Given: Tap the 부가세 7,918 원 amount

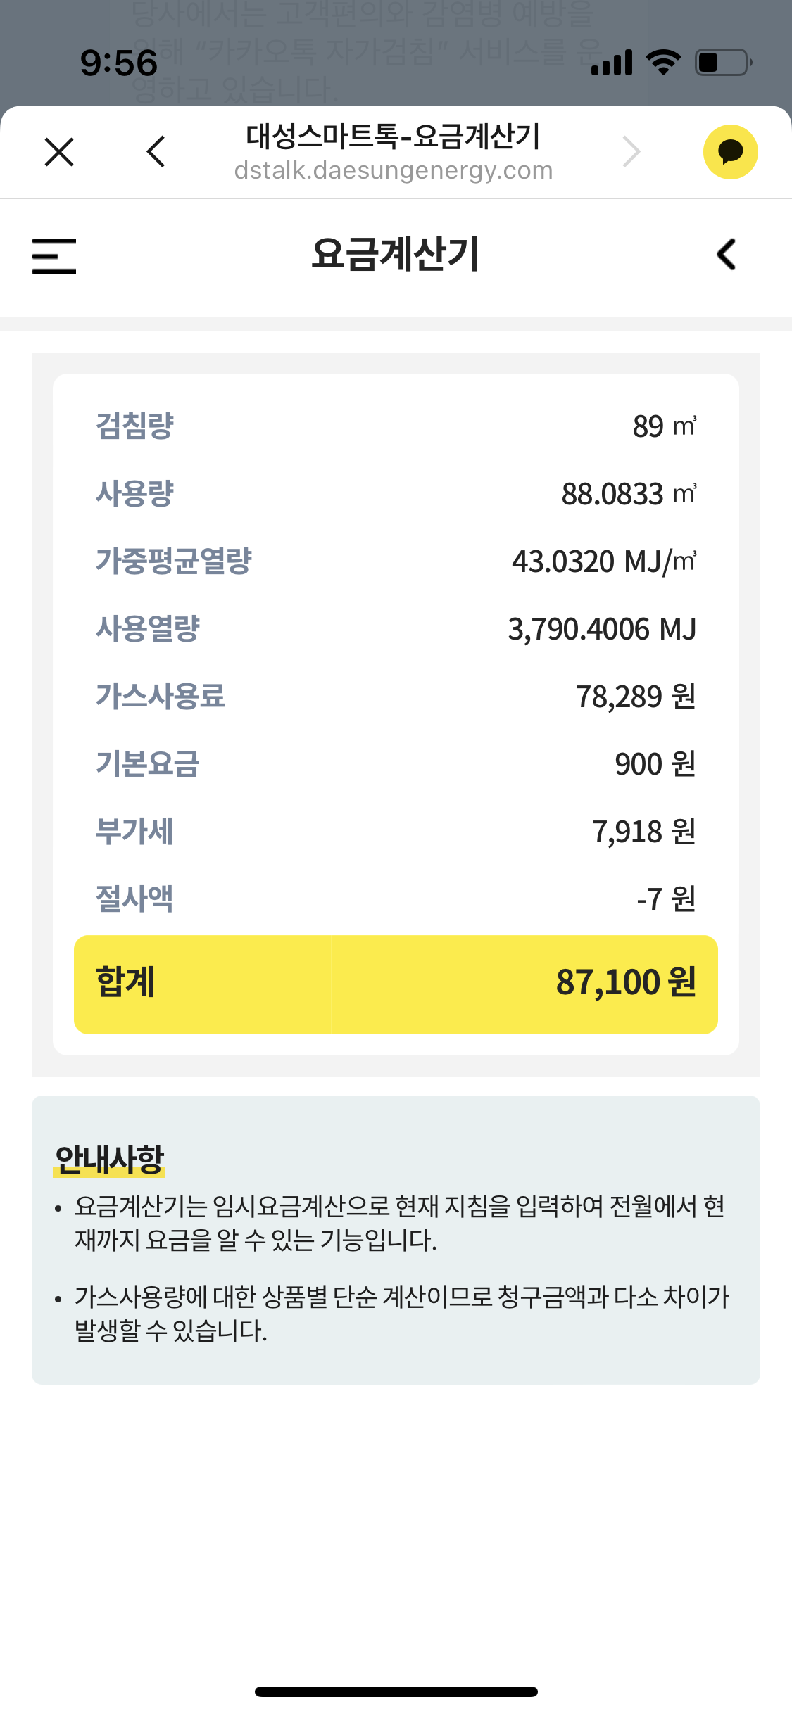Looking at the screenshot, I should [x=643, y=832].
